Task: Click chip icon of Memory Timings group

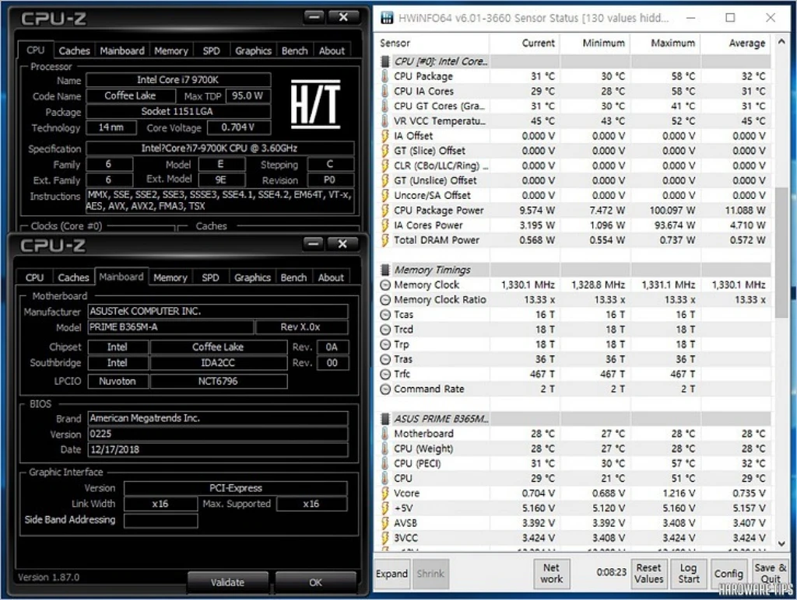Action: coord(385,270)
